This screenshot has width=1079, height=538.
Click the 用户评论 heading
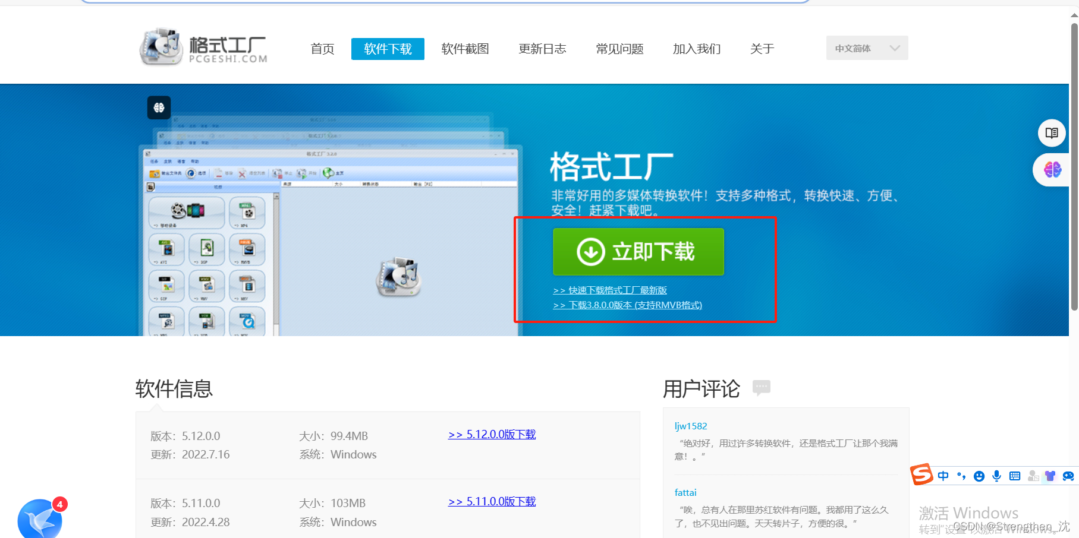coord(701,389)
